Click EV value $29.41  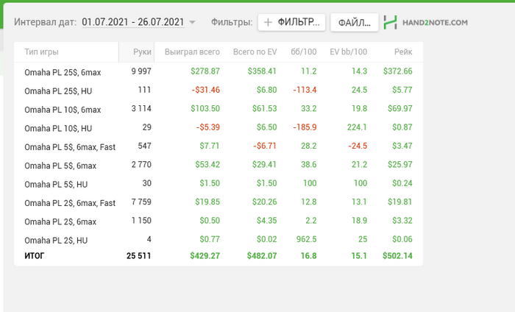264,165
